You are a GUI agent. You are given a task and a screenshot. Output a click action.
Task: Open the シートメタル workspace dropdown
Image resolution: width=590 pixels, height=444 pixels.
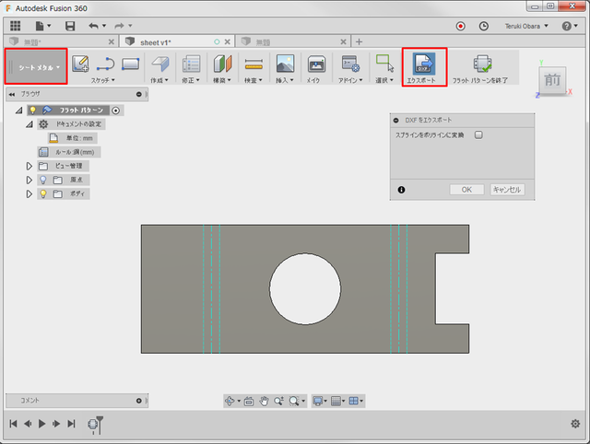click(37, 66)
